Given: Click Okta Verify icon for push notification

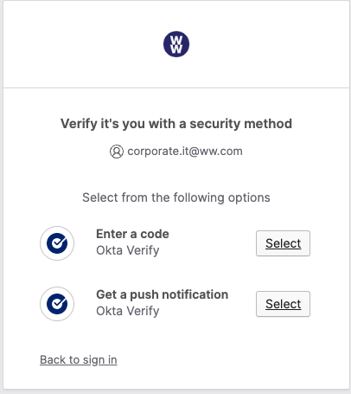Looking at the screenshot, I should coord(57,304).
